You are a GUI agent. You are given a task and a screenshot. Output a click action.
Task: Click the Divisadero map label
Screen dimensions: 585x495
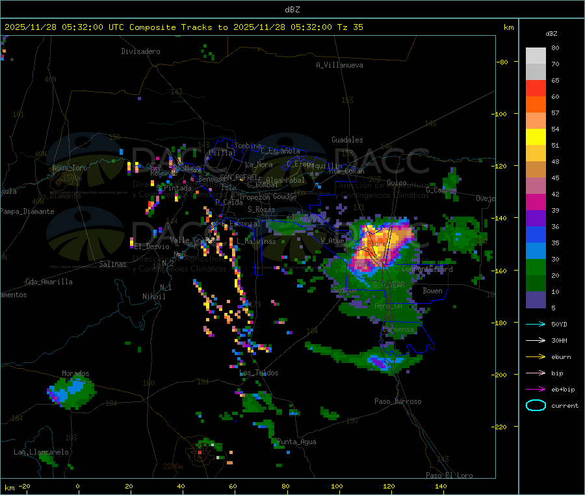[140, 51]
